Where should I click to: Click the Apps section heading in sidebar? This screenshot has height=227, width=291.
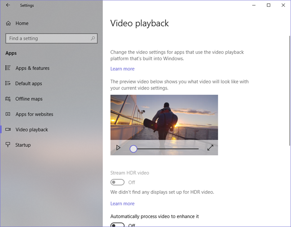11,53
